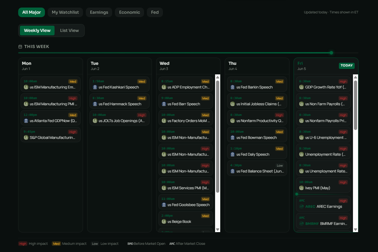This screenshot has height=252, width=378.
Task: Click chart icon on Nonfarm Productivity event
Action: (233, 121)
